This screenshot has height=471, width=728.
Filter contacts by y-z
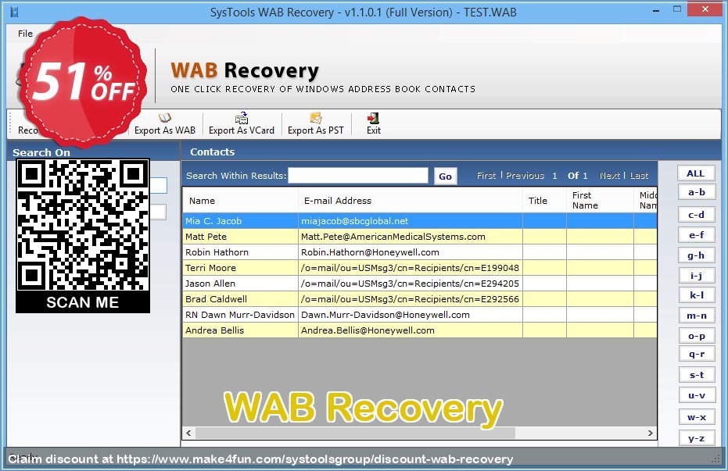pyautogui.click(x=697, y=438)
